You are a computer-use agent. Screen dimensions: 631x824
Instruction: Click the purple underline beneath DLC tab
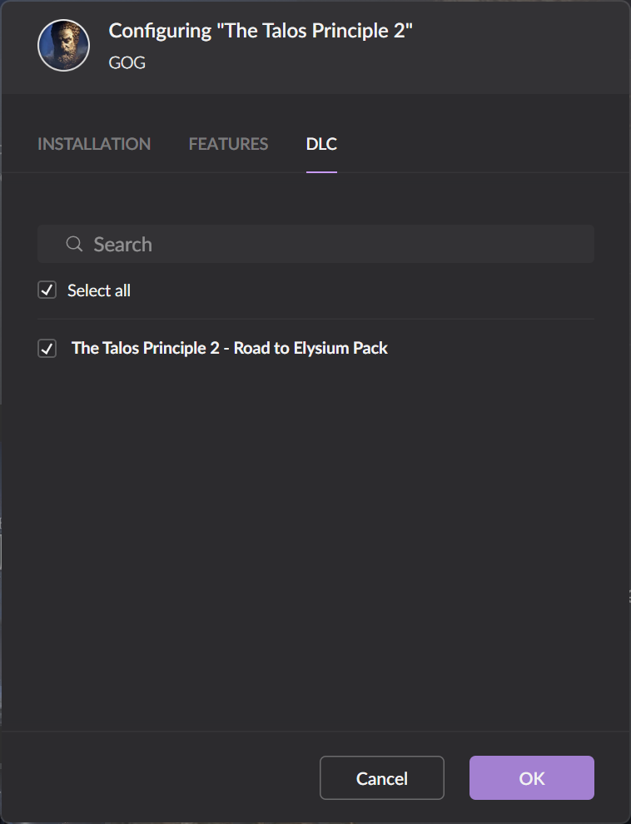click(321, 171)
